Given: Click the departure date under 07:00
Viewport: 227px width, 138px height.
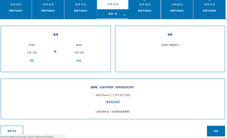Looking at the screenshot, I should point(32,53).
